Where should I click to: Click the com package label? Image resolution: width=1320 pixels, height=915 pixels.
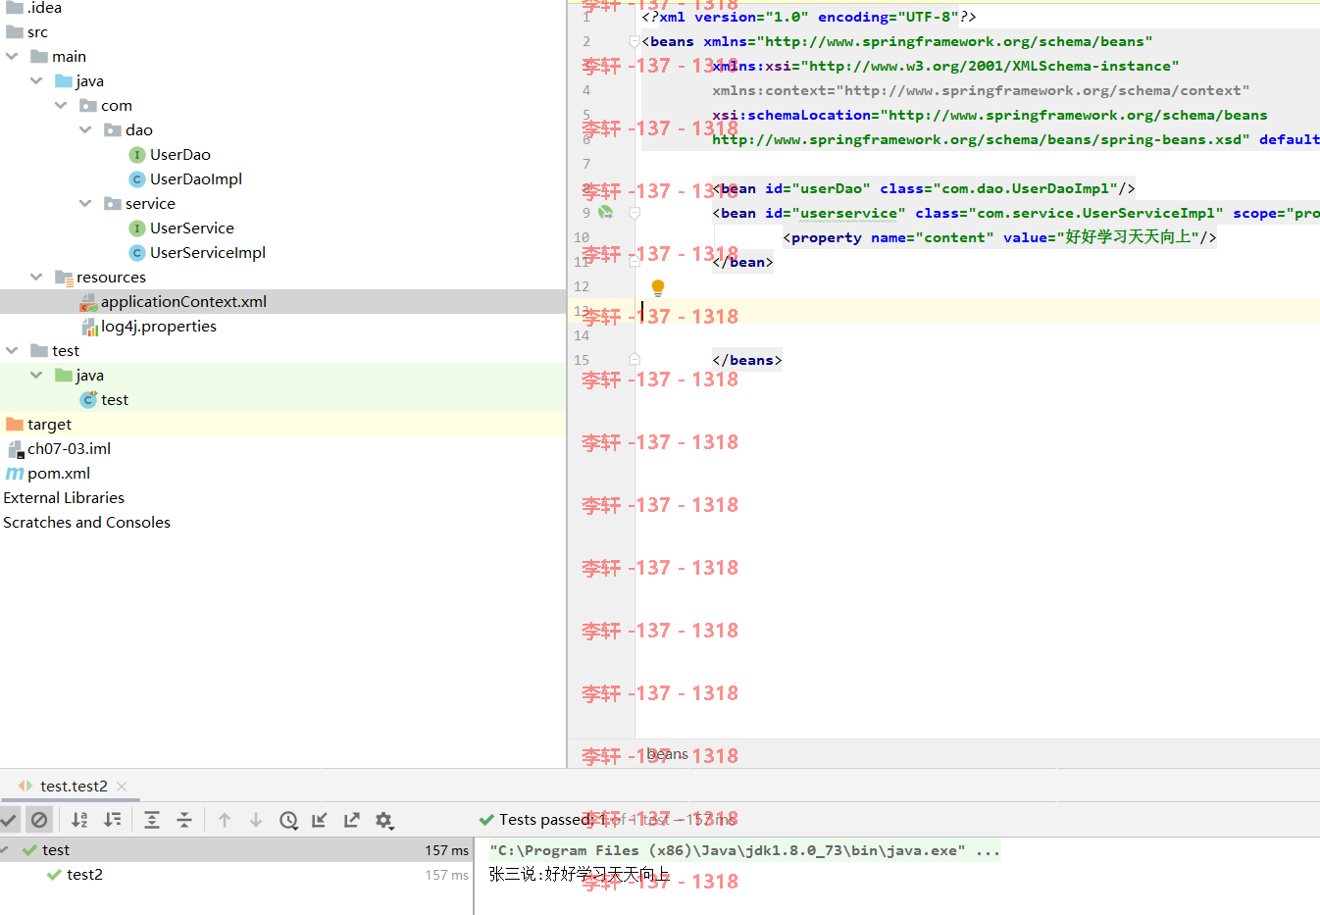(117, 106)
